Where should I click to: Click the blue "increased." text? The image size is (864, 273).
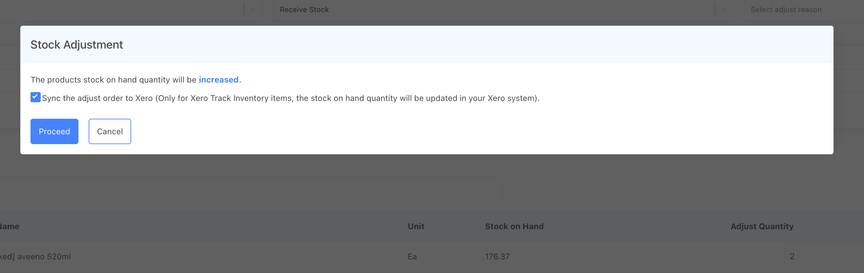click(x=220, y=80)
